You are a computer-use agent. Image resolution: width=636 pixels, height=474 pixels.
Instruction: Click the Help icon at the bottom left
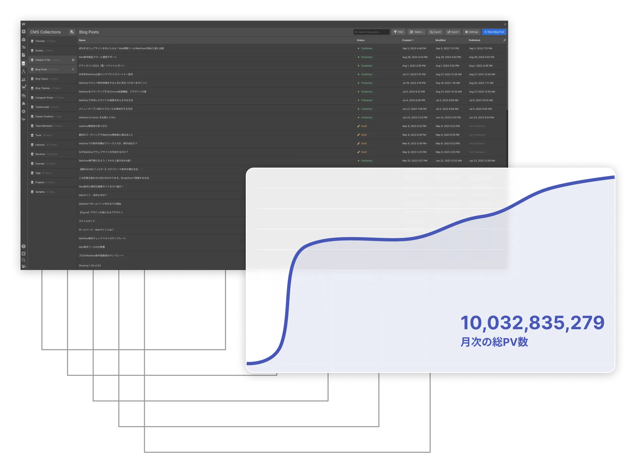coord(24,246)
